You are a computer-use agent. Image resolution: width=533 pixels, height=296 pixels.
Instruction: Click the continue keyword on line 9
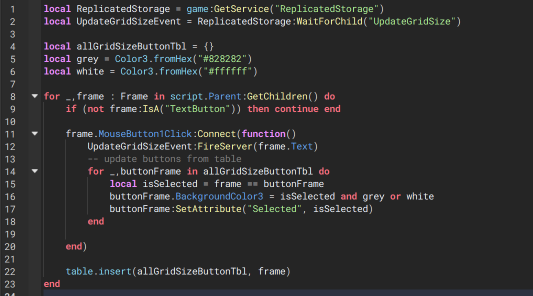pyautogui.click(x=296, y=108)
